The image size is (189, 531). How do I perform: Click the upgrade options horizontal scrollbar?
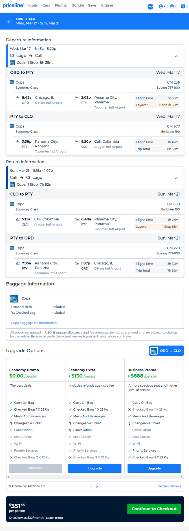point(95,477)
